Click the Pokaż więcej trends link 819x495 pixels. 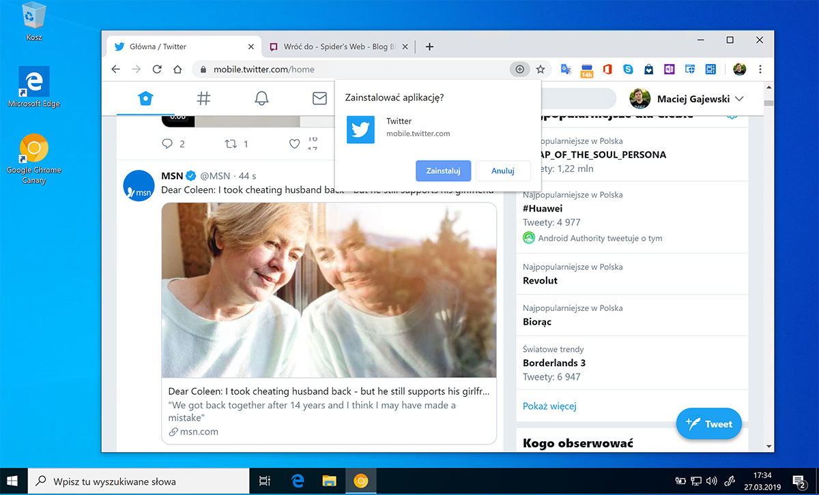click(549, 406)
